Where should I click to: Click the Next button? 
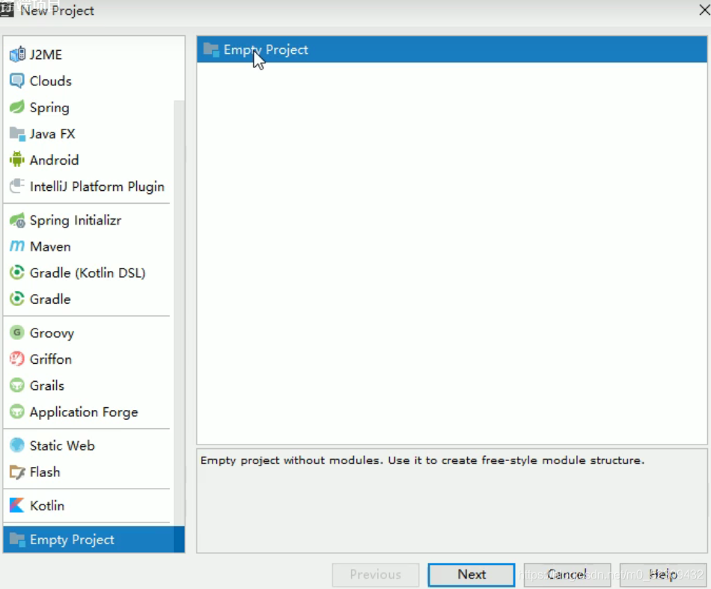[471, 575]
